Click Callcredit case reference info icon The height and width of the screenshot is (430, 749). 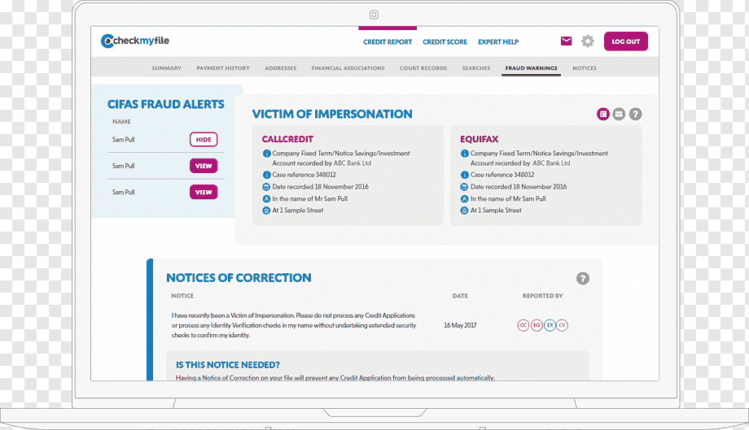point(266,175)
